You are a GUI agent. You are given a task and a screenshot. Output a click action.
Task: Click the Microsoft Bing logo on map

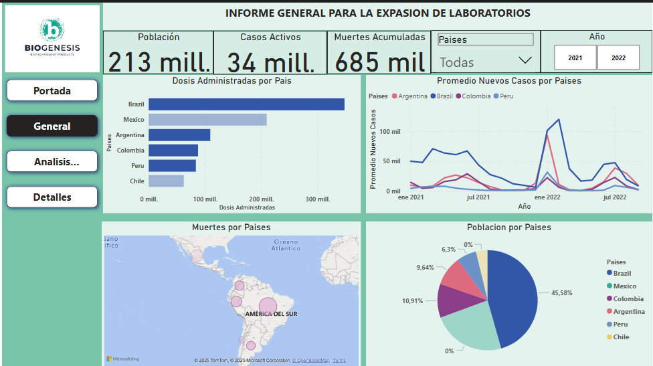(122, 359)
